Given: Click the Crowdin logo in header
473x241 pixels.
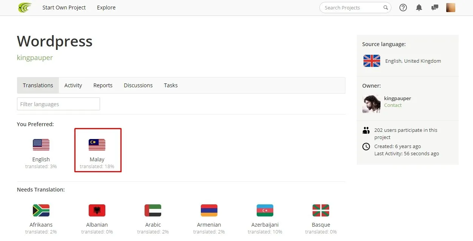Looking at the screenshot, I should point(25,8).
